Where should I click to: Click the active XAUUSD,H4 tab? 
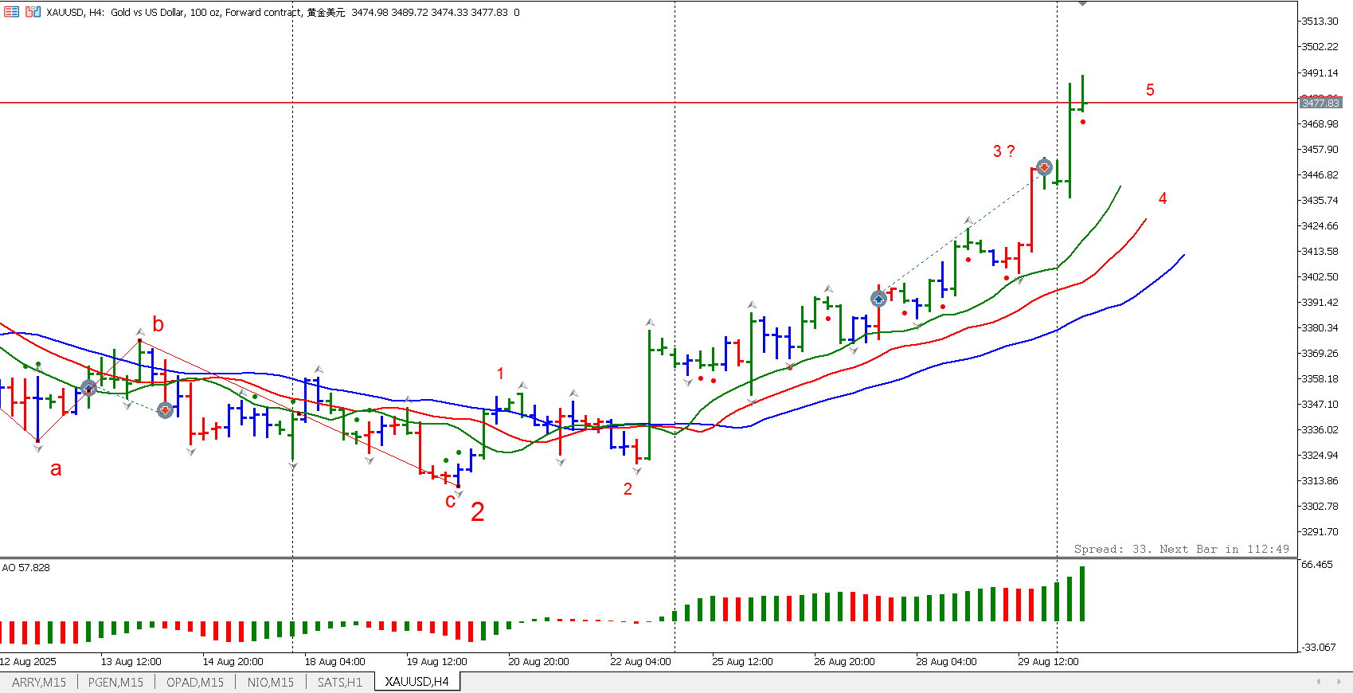pyautogui.click(x=416, y=682)
